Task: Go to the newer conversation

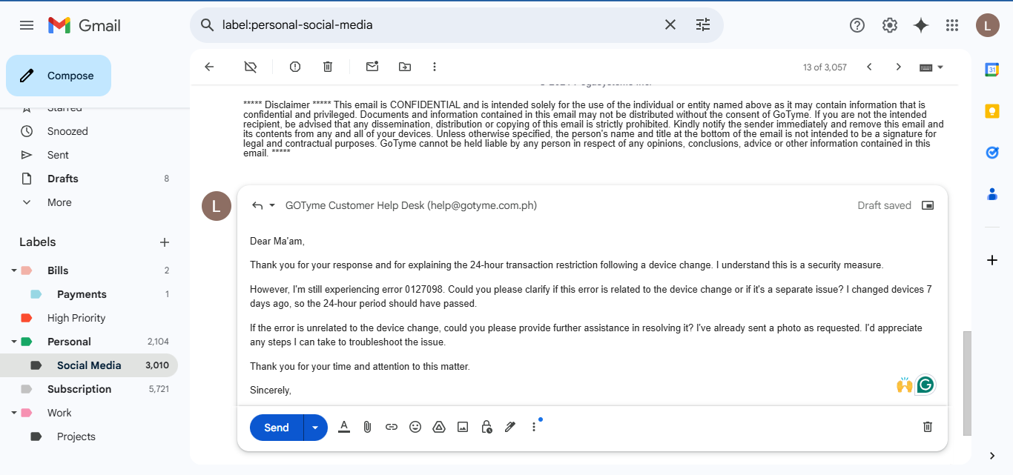Action: click(869, 67)
